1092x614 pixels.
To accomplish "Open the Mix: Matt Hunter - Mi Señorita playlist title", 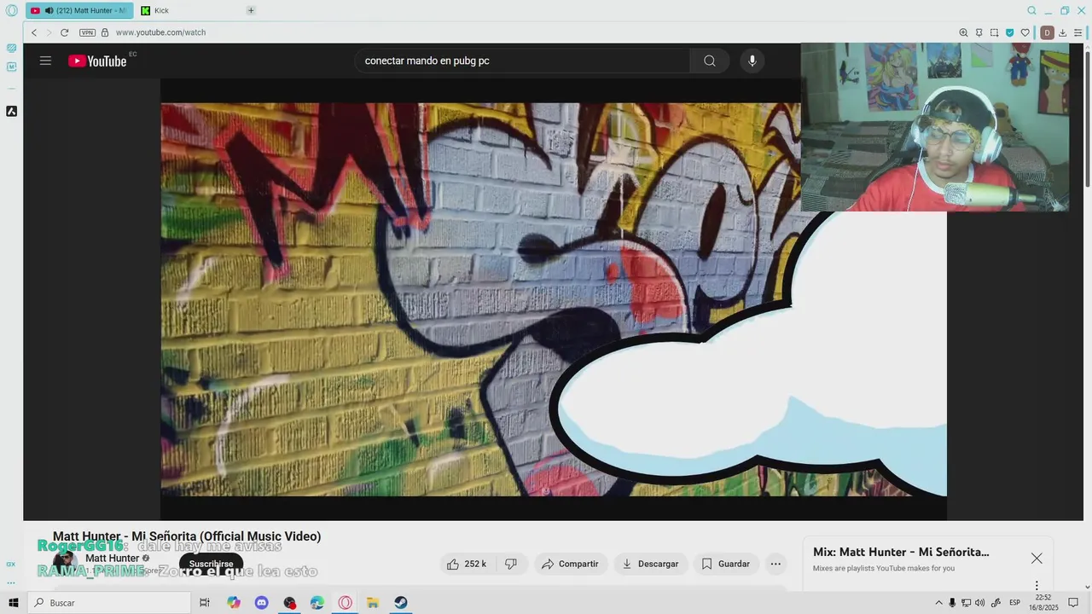I will tap(901, 552).
